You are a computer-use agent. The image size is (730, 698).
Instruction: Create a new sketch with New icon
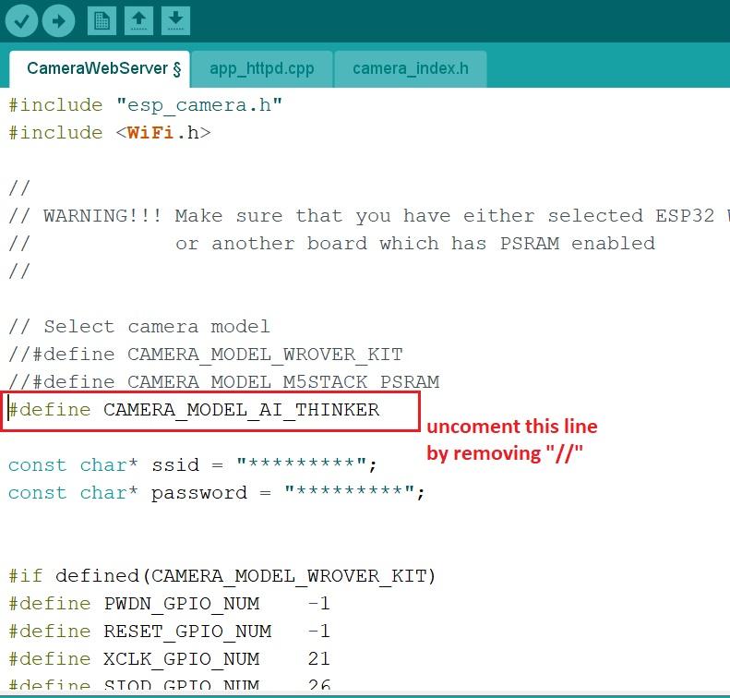point(102,19)
